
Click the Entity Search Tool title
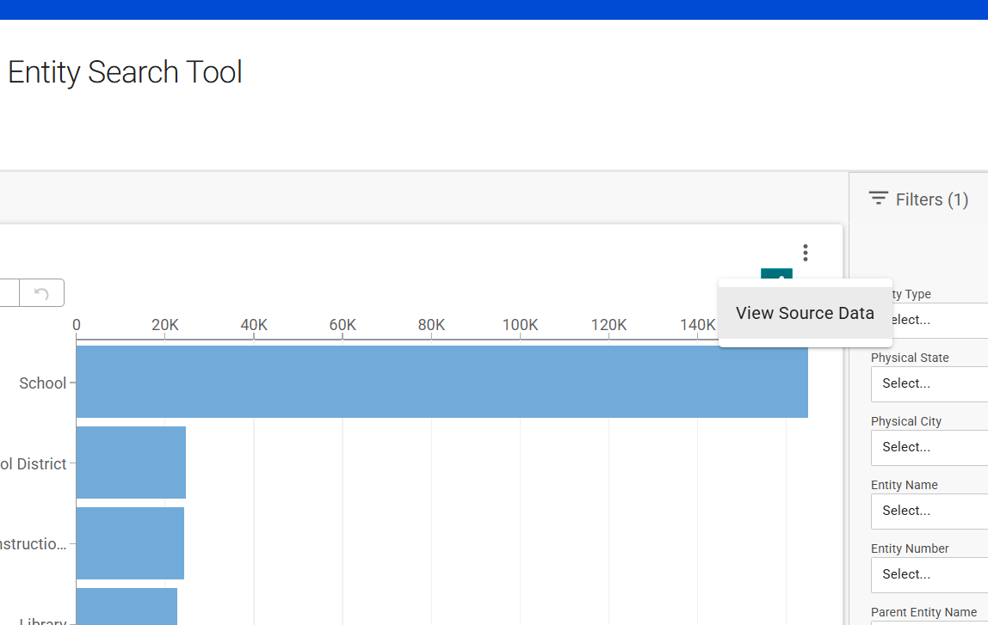(125, 72)
